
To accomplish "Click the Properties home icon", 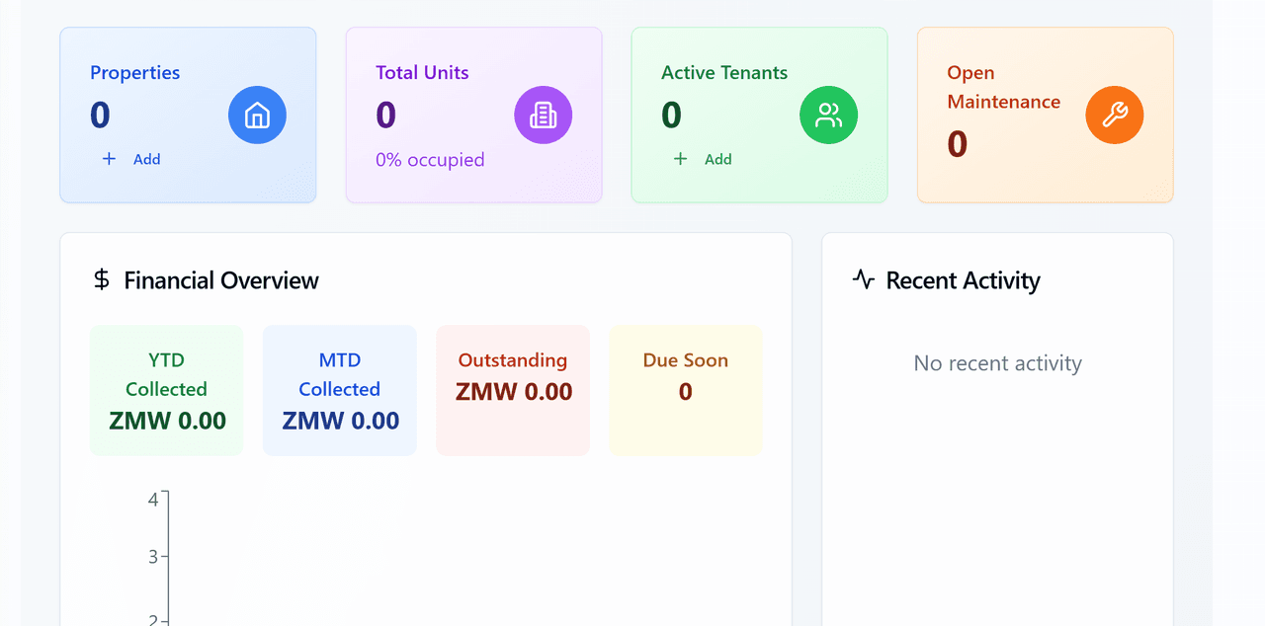I will pyautogui.click(x=257, y=115).
